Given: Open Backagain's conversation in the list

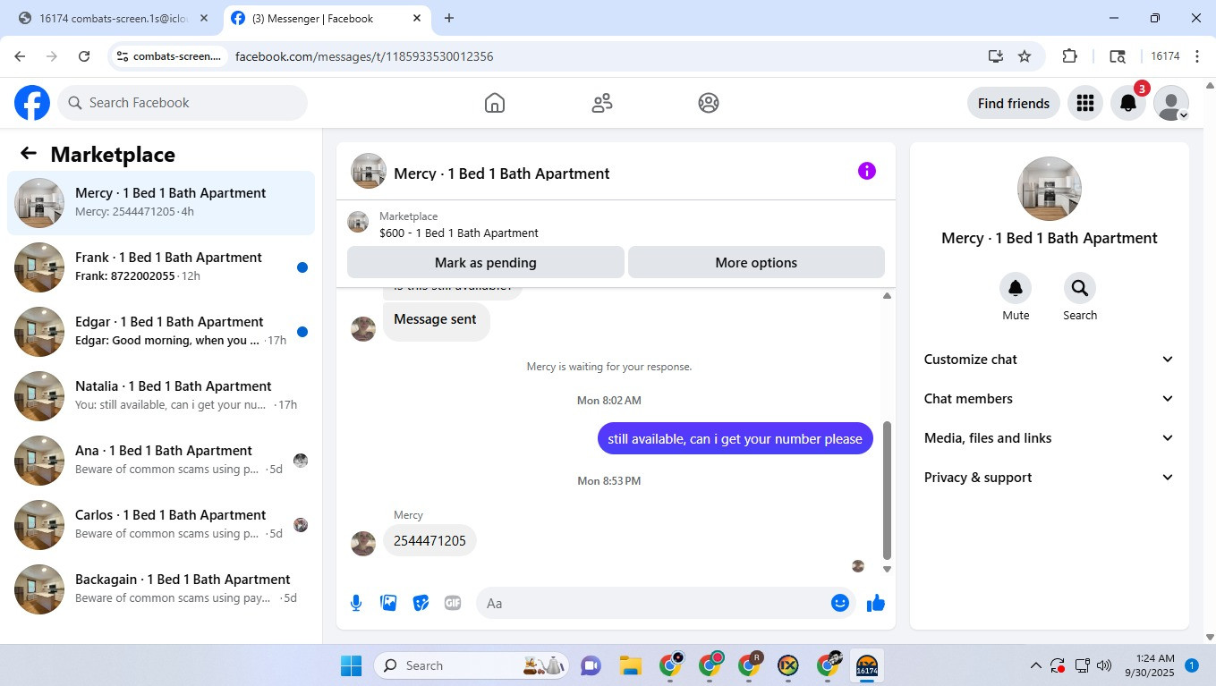Looking at the screenshot, I should 161,589.
